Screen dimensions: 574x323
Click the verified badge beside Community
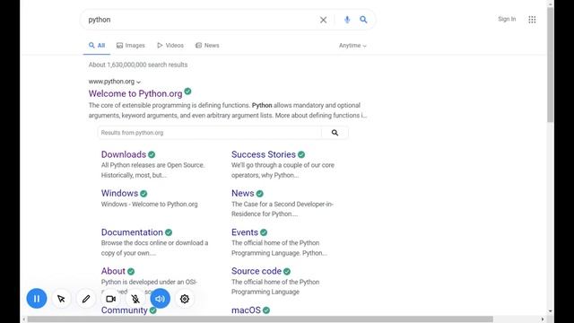click(x=153, y=310)
